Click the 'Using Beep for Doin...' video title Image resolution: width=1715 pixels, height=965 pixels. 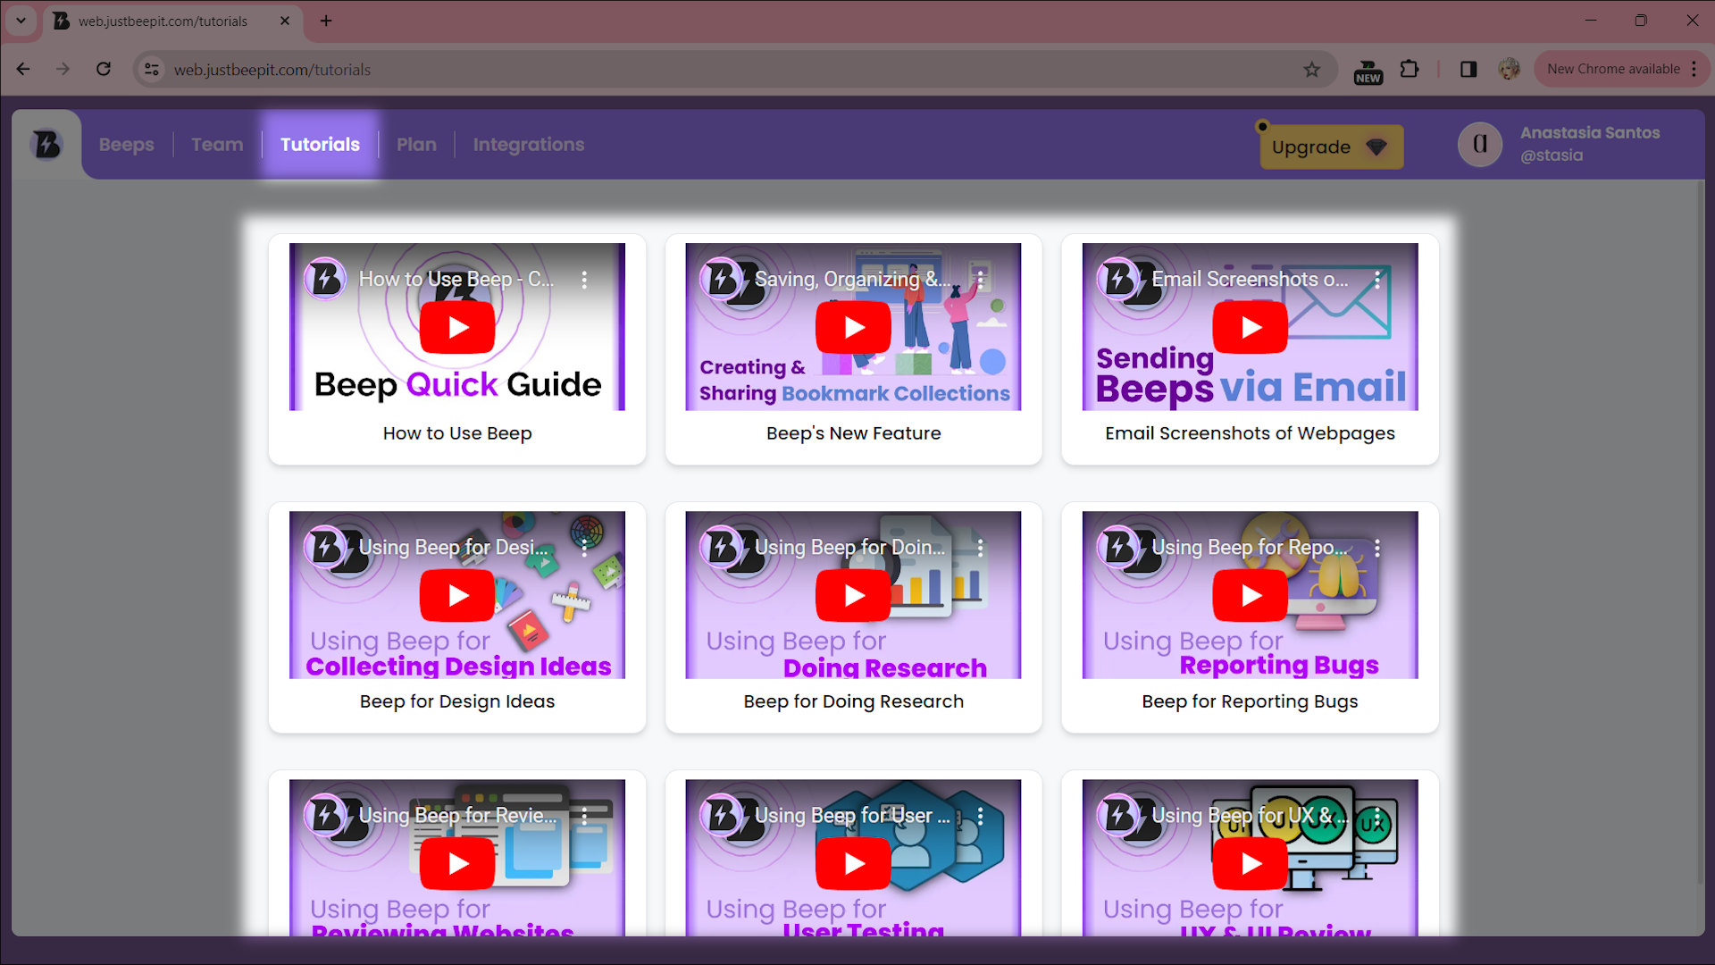[849, 548]
